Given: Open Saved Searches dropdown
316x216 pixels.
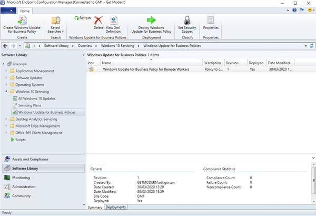Looking at the screenshot, I should coord(55,24).
